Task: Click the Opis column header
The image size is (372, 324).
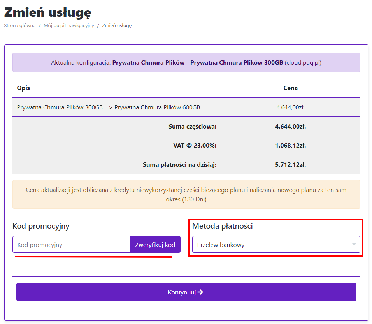Action: click(23, 88)
